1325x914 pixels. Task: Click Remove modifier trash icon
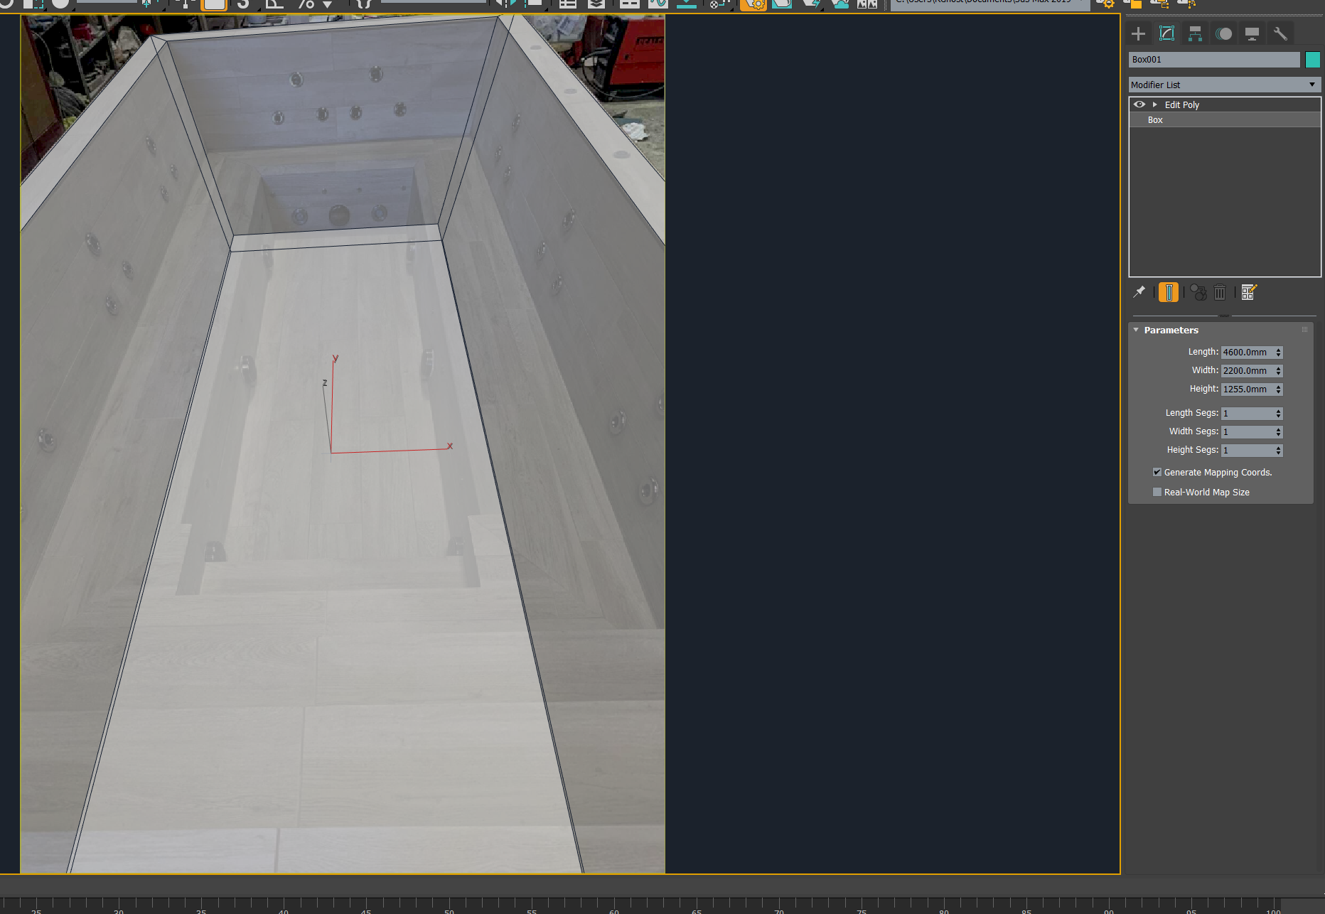point(1220,291)
